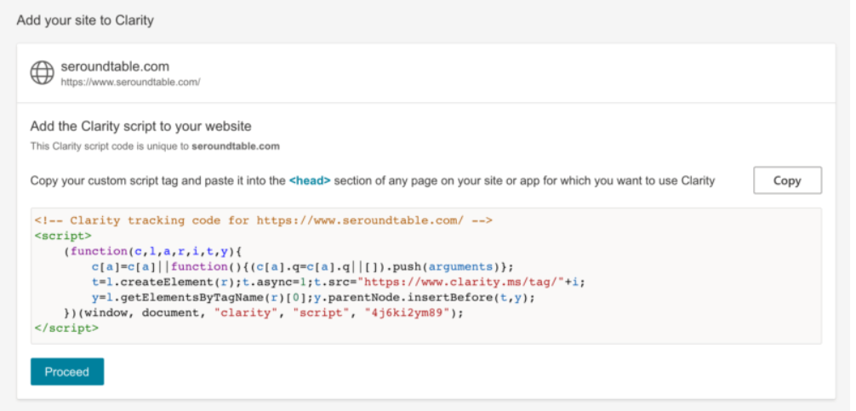Viewport: 856px width, 411px height.
Task: Click the globe icon beside seroundtable.com
Action: [x=42, y=72]
